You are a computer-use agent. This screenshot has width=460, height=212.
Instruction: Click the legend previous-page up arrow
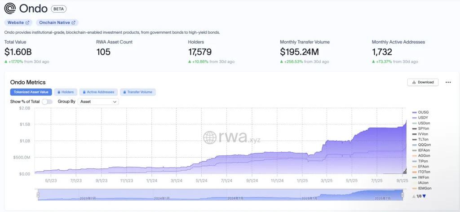414,196
